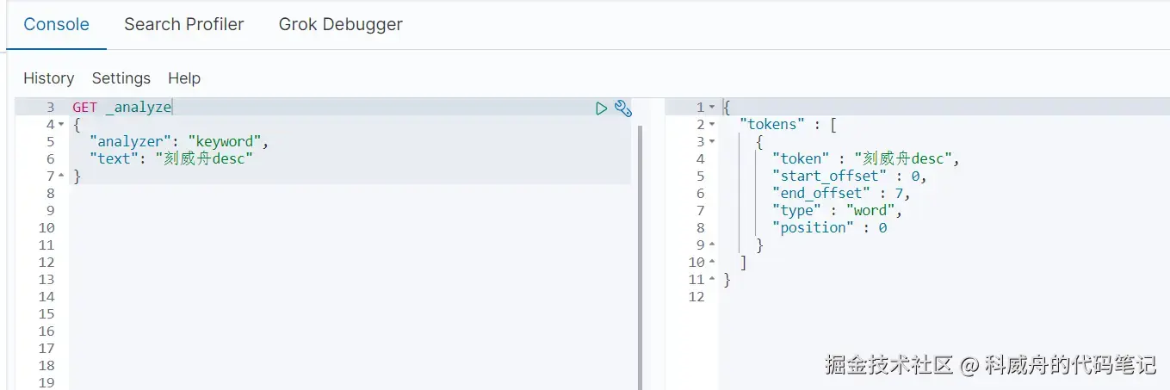This screenshot has width=1170, height=390.
Task: Click the "analyzer": "keyword" line
Action: coord(179,142)
